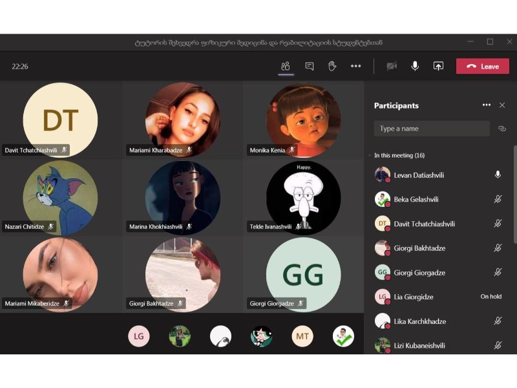Mute your microphone in the toolbar
The width and height of the screenshot is (517, 388).
click(x=415, y=66)
